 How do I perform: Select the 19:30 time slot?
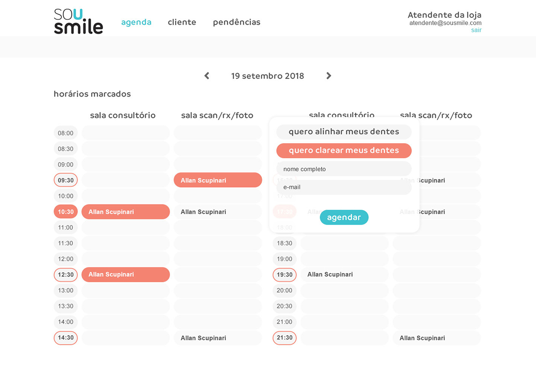click(284, 274)
